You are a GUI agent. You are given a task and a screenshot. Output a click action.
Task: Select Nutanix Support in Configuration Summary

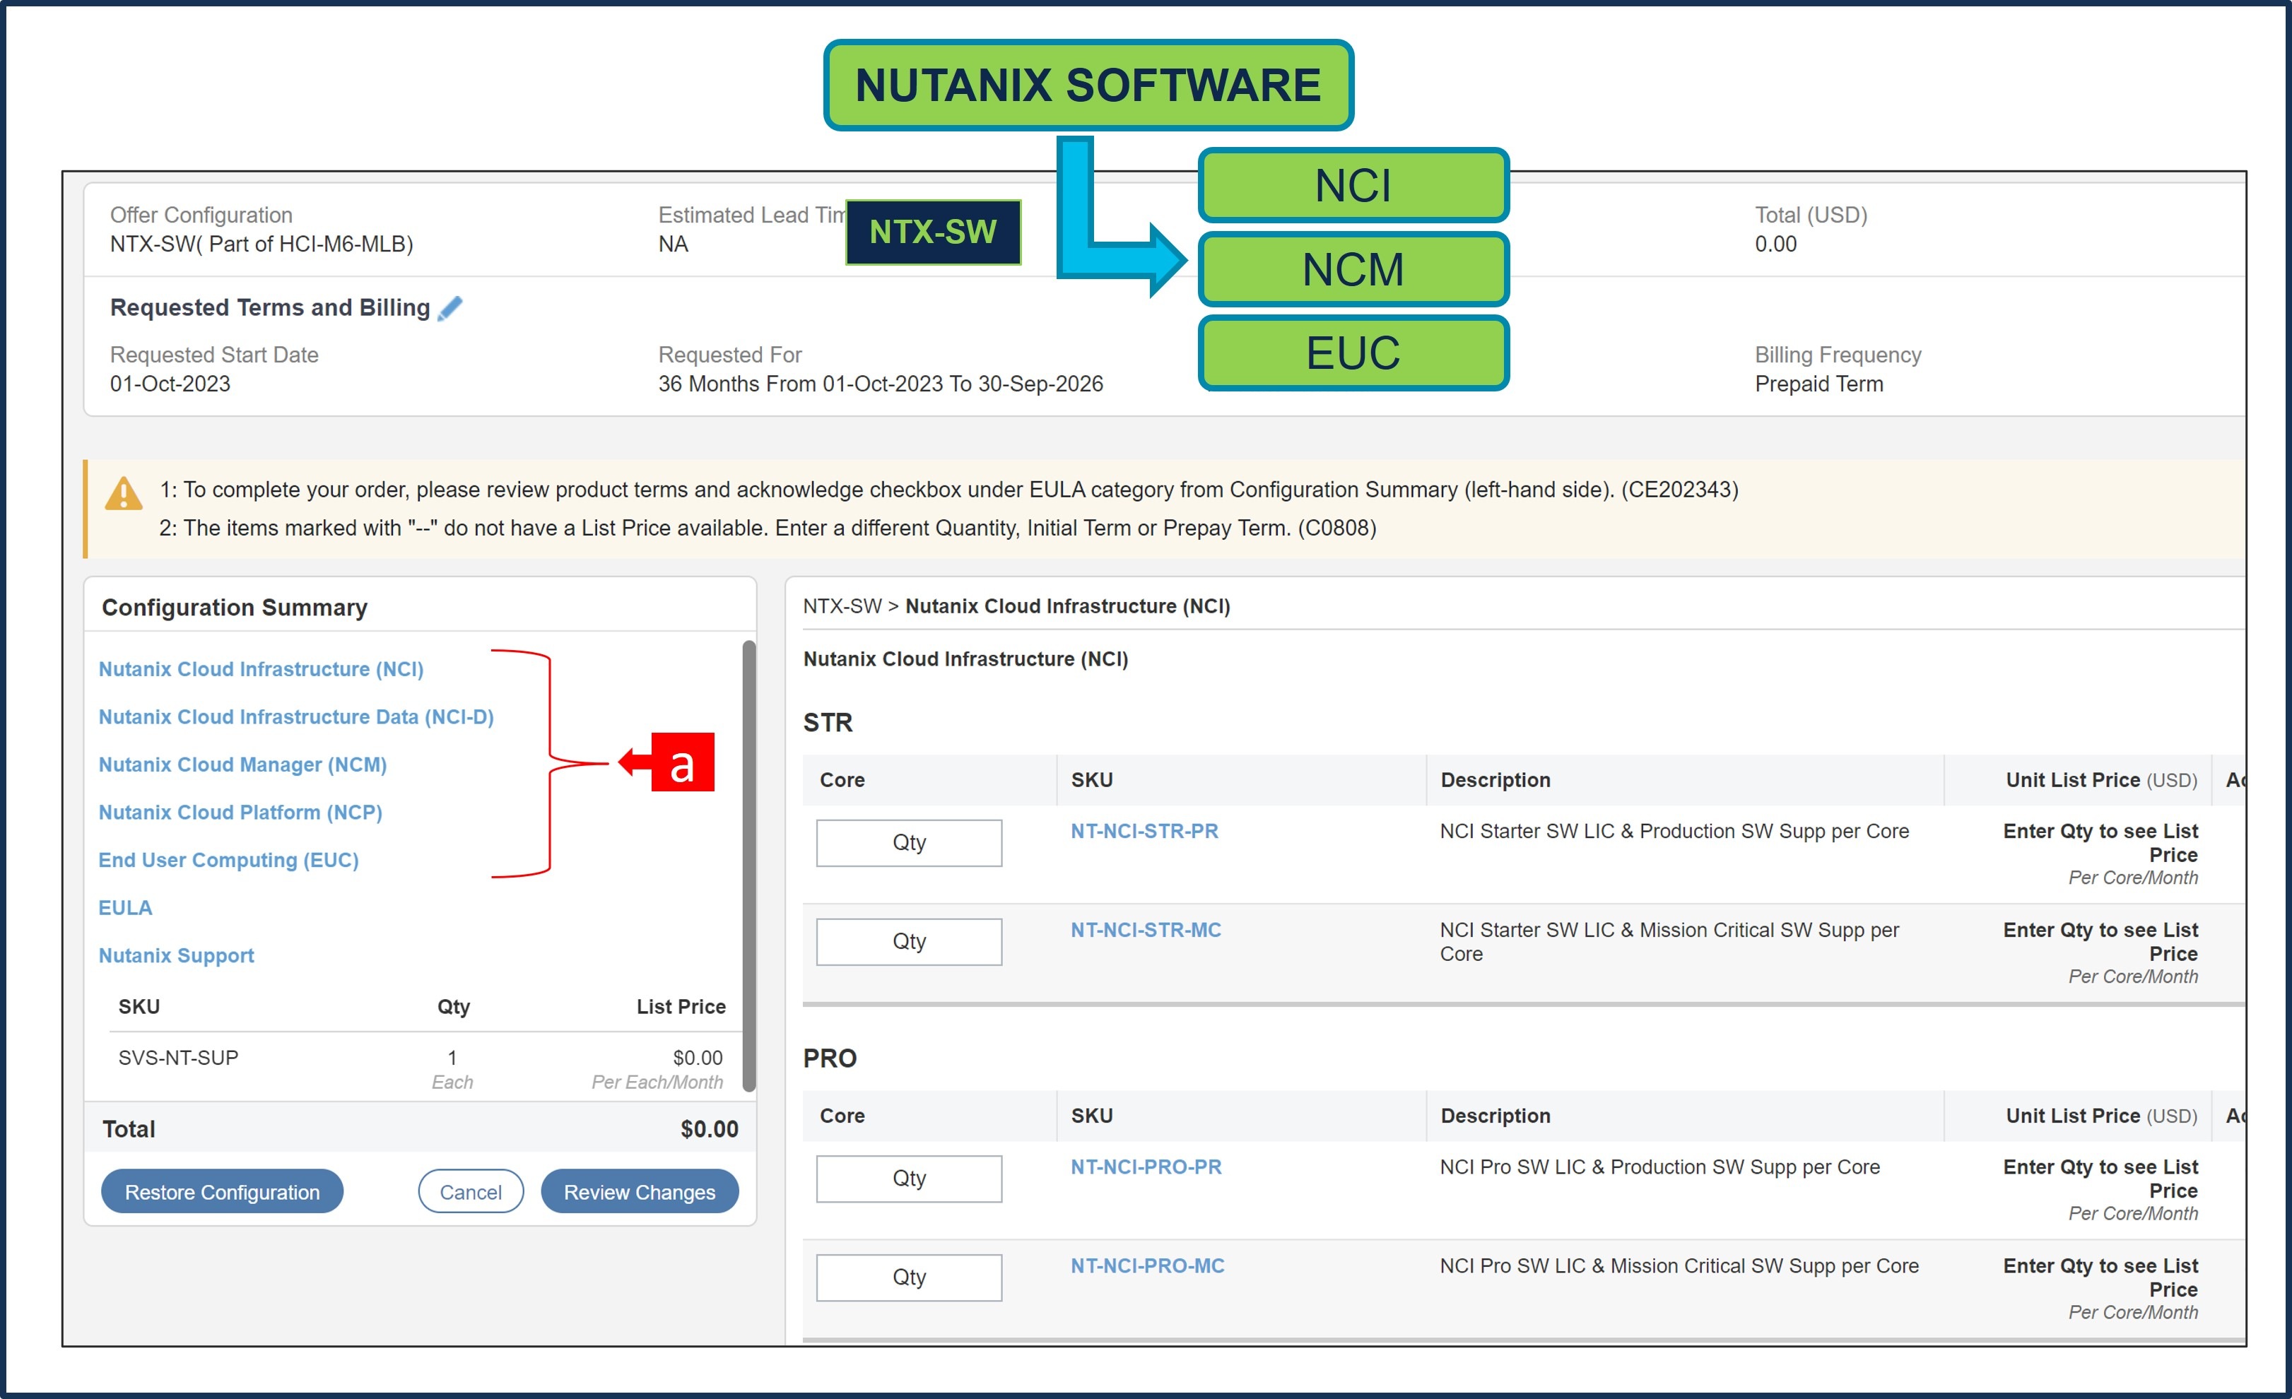click(176, 955)
